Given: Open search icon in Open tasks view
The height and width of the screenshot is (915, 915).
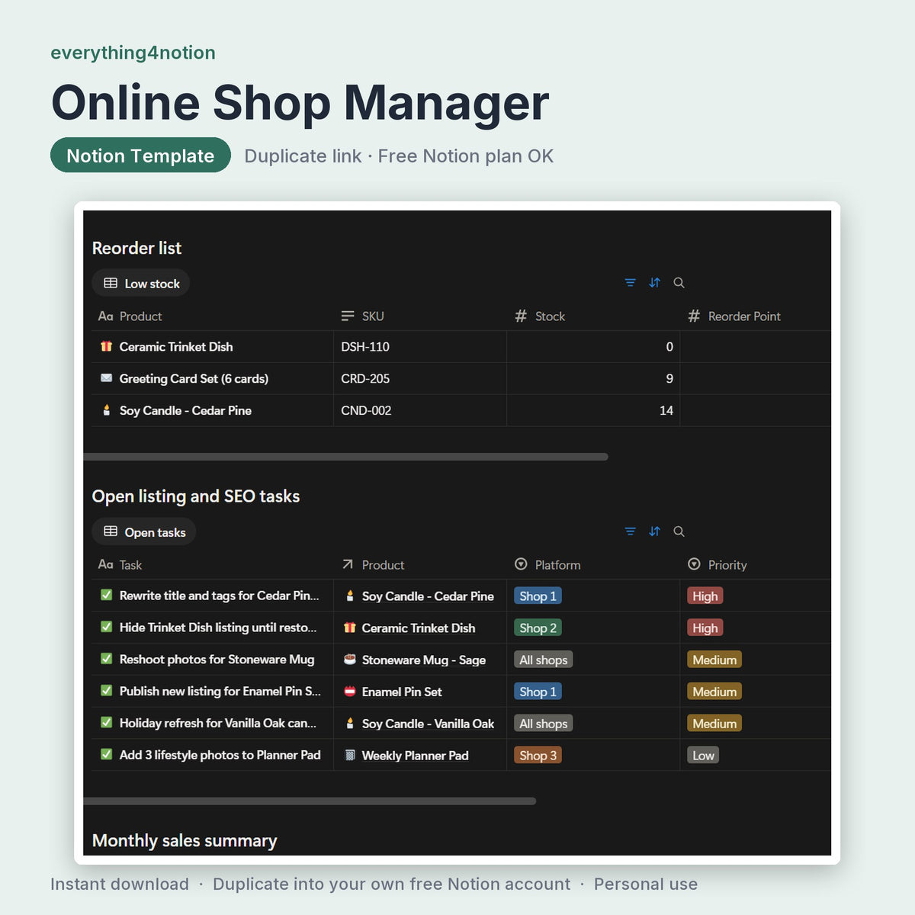Looking at the screenshot, I should pos(679,531).
